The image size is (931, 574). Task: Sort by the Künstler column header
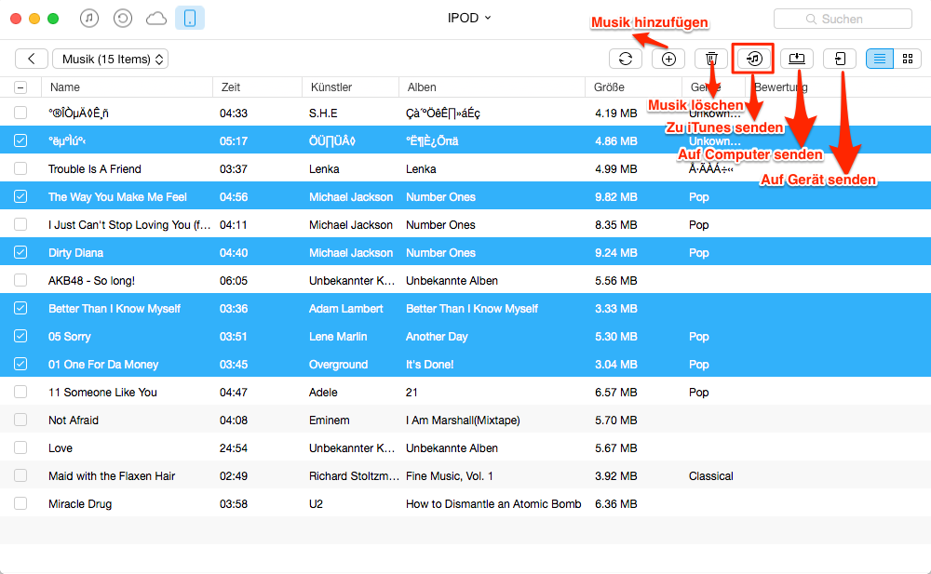pyautogui.click(x=331, y=87)
